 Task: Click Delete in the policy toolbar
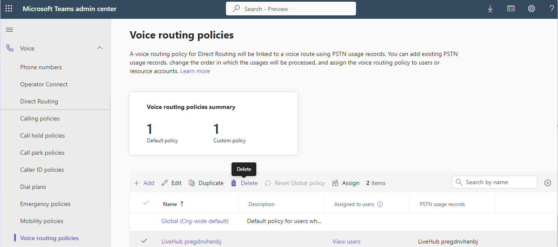click(244, 183)
